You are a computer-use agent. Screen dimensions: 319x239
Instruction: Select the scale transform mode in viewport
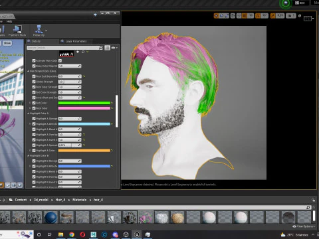point(227,16)
